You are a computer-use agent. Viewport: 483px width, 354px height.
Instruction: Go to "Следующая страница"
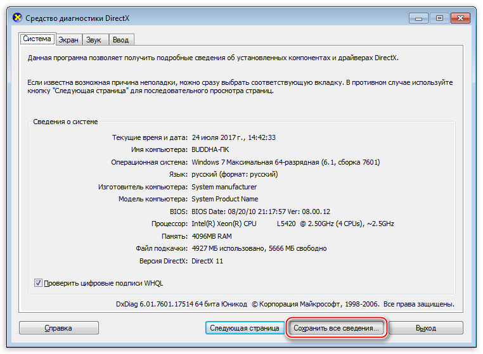(x=245, y=328)
